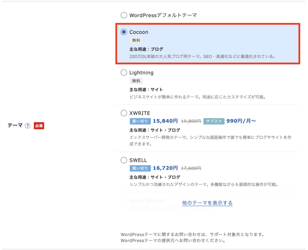Choose the Lightning theme radio button
The height and width of the screenshot is (250, 308).
(x=124, y=73)
